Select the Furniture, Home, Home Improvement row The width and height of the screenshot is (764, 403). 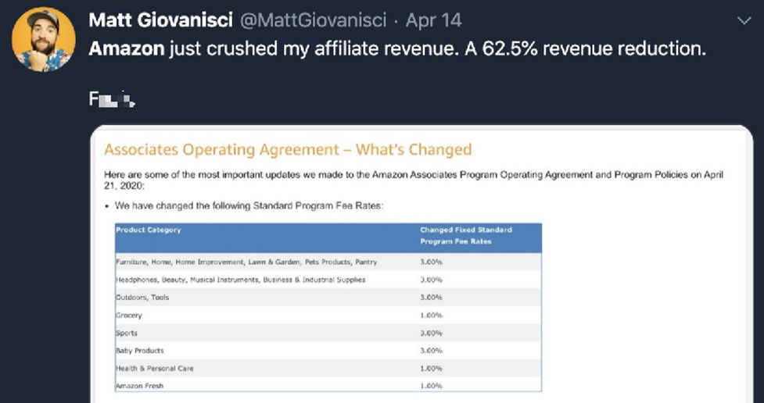246,262
